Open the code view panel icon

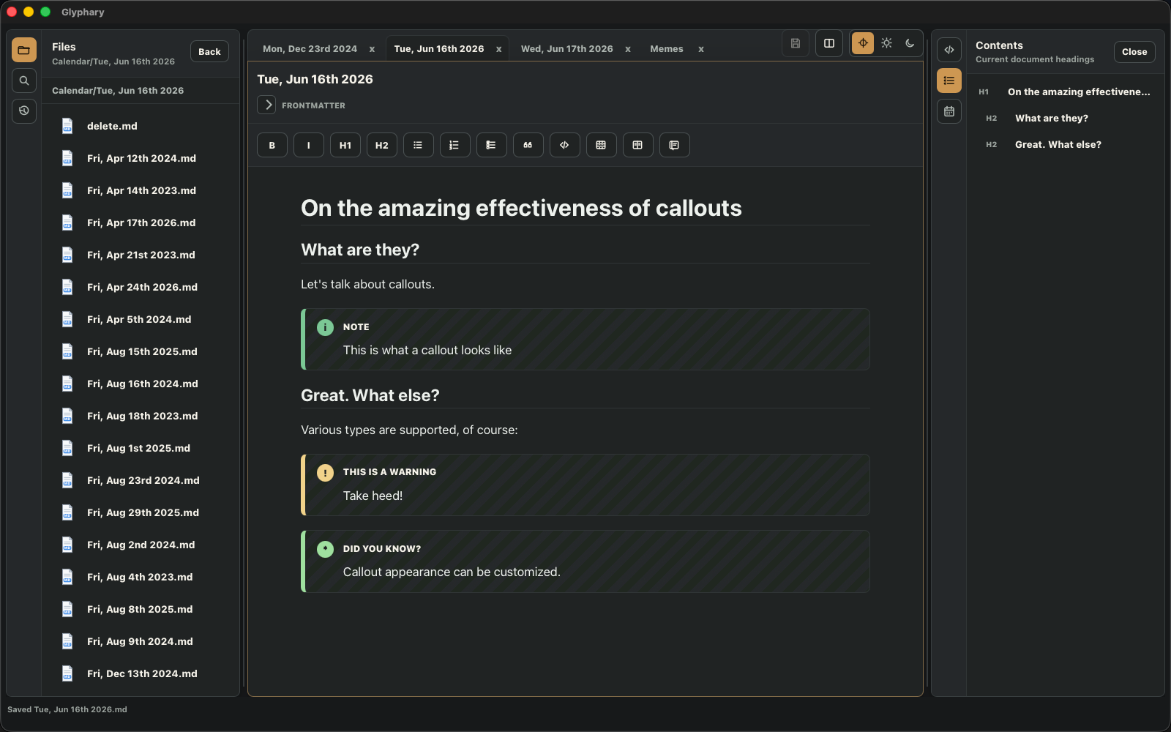pos(949,50)
